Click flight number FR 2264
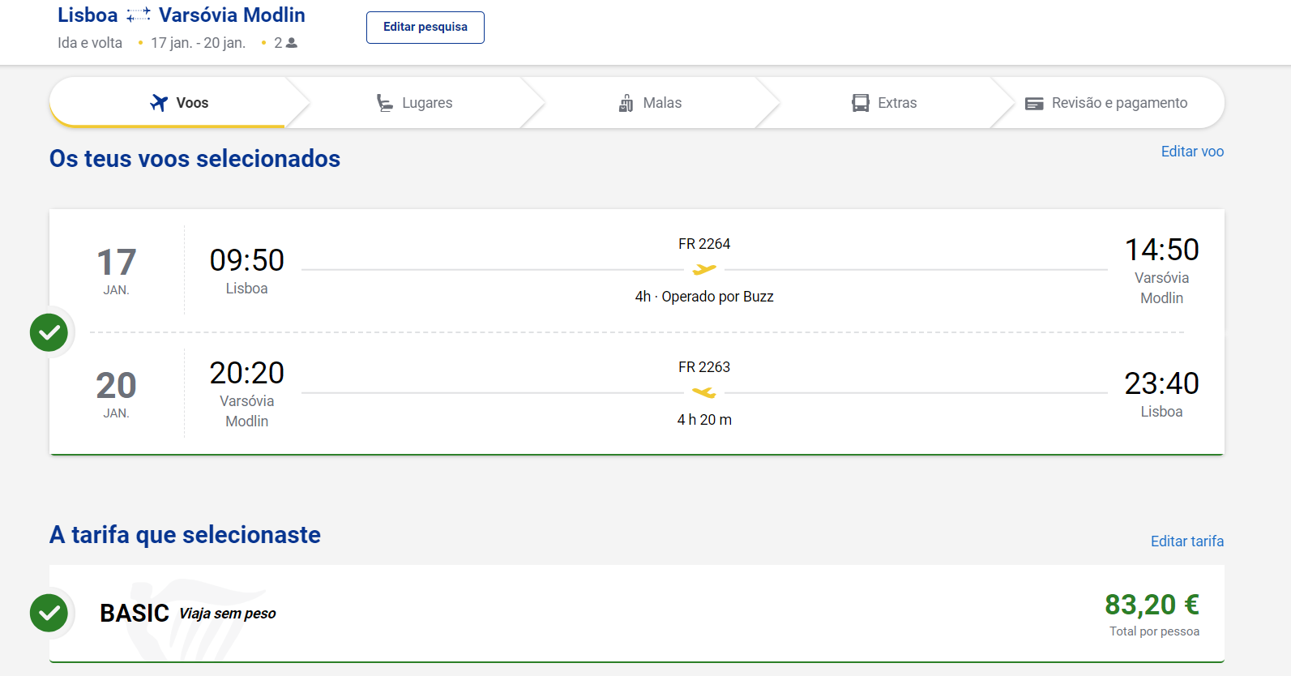This screenshot has height=676, width=1291. [704, 244]
